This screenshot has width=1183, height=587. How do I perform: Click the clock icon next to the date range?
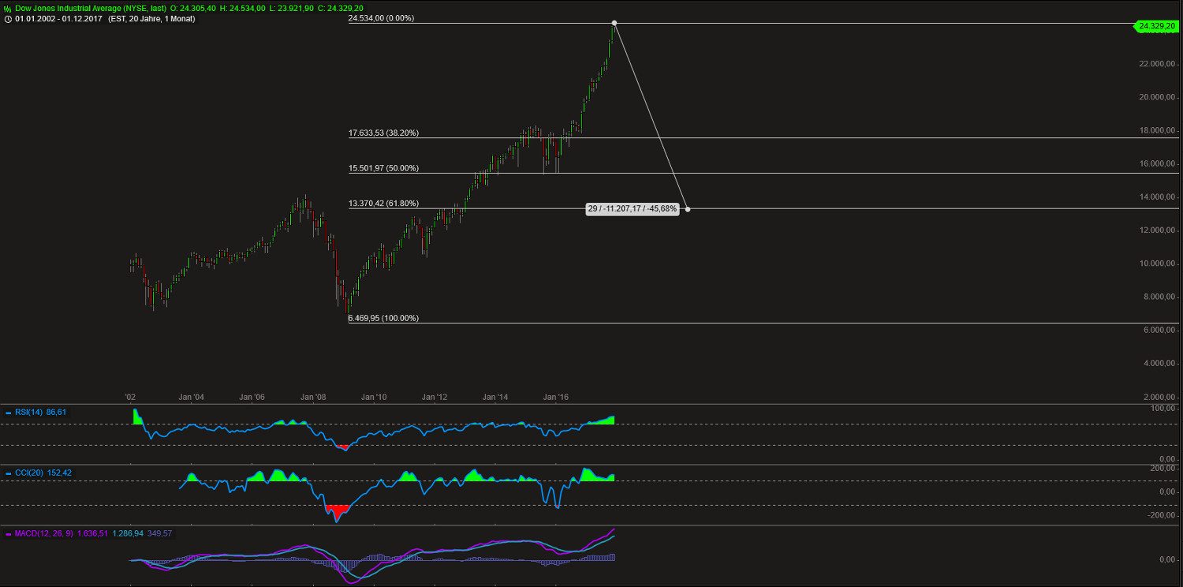coord(7,18)
